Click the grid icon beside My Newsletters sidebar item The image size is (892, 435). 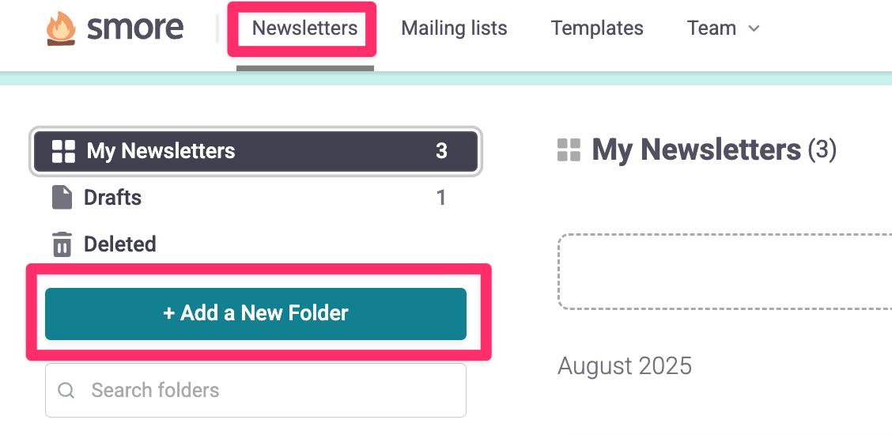pos(63,151)
